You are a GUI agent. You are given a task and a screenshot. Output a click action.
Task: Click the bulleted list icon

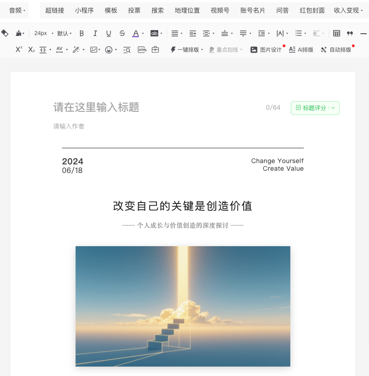pos(298,33)
